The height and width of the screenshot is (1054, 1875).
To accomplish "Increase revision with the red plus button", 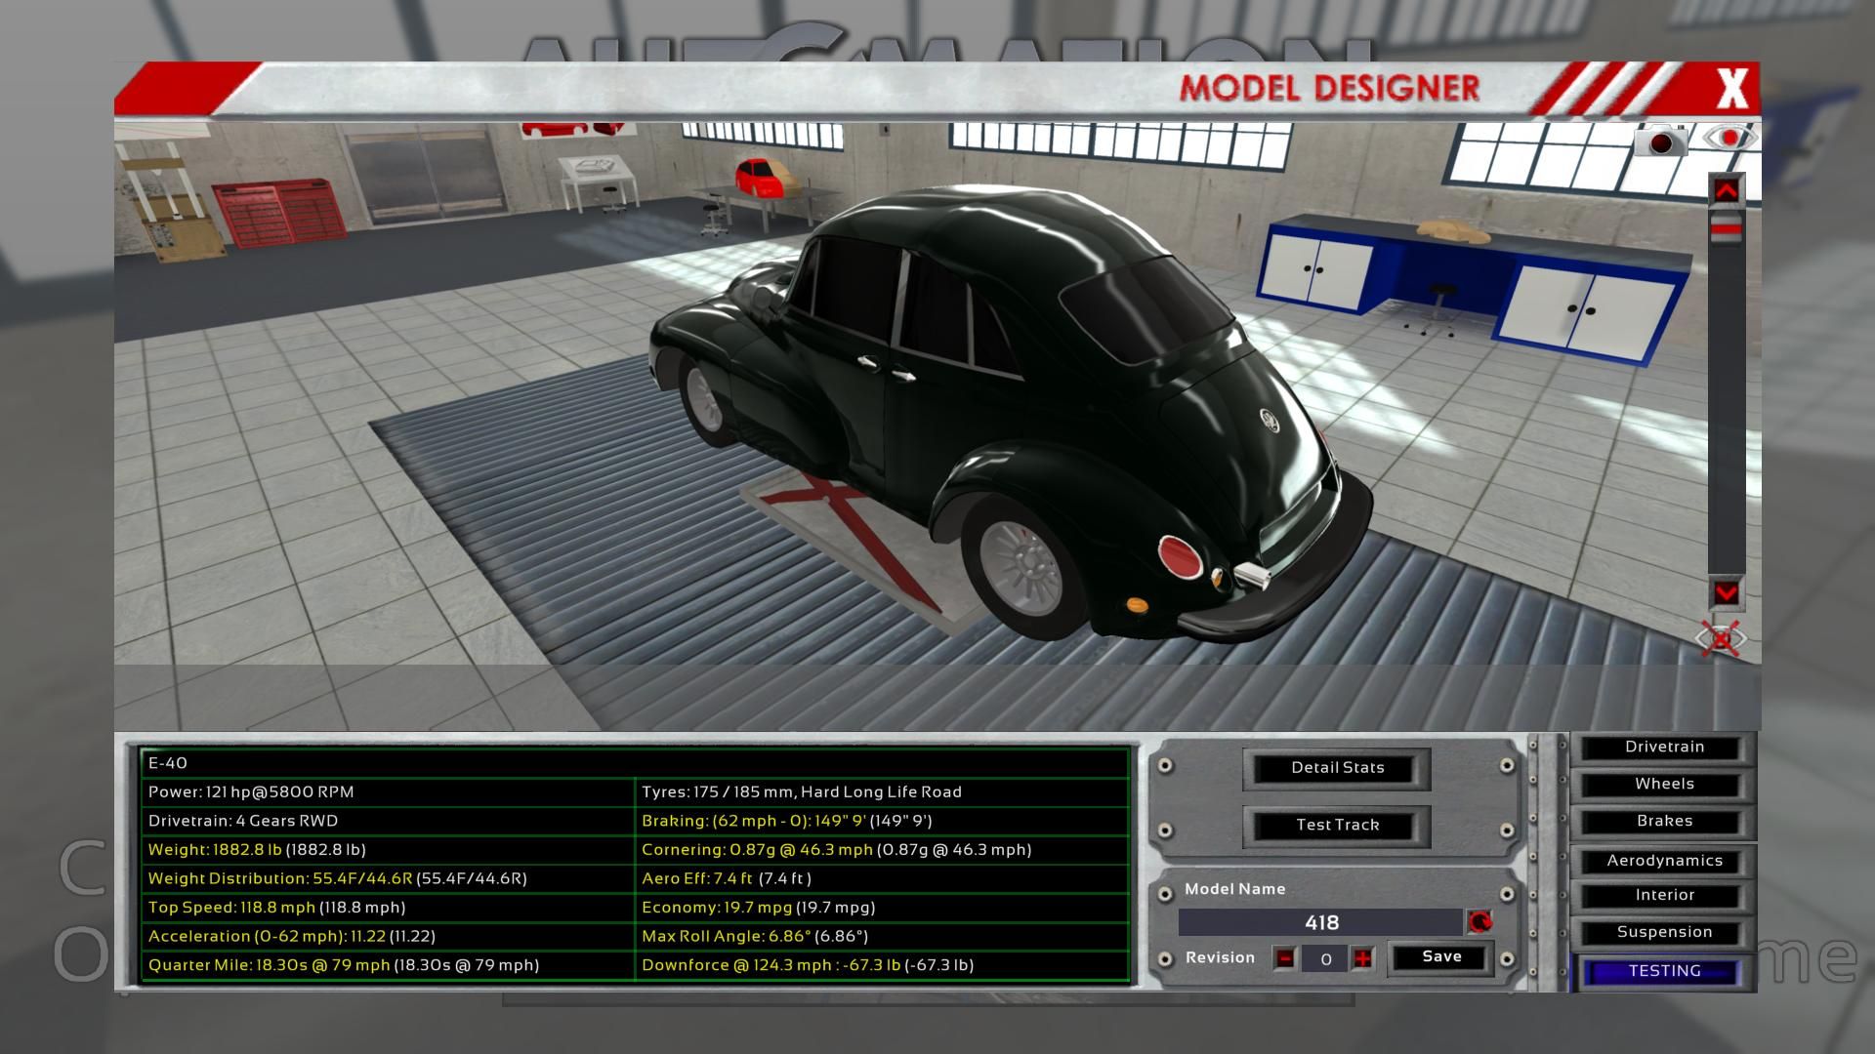I will pyautogui.click(x=1362, y=958).
